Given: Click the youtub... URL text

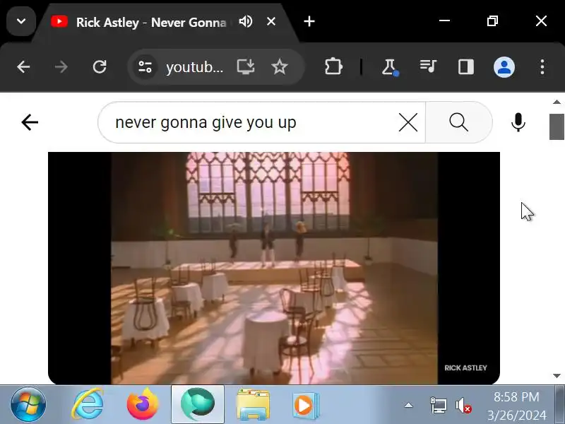Looking at the screenshot, I should (195, 67).
